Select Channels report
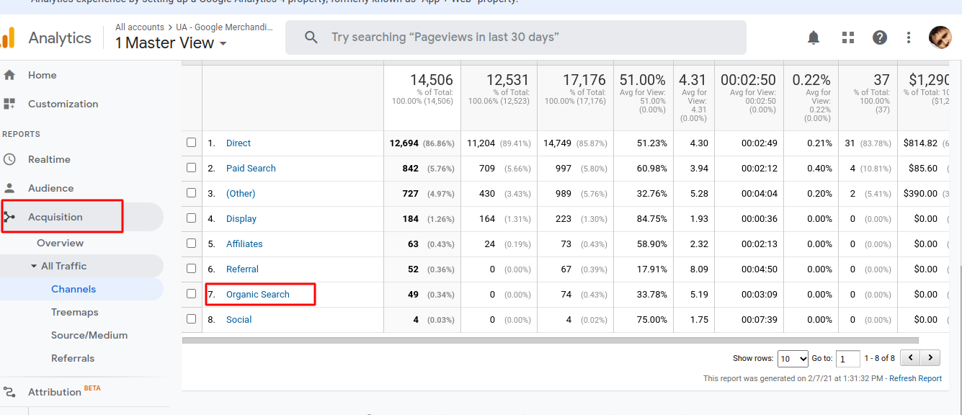Image resolution: width=962 pixels, height=415 pixels. (x=74, y=289)
